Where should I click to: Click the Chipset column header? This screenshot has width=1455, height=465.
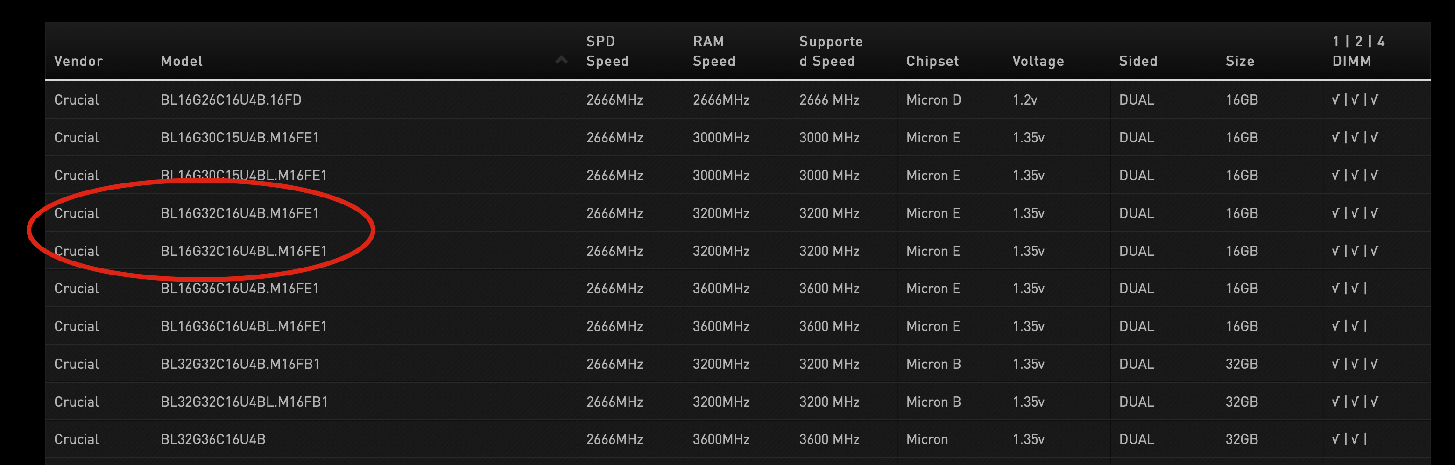(932, 61)
